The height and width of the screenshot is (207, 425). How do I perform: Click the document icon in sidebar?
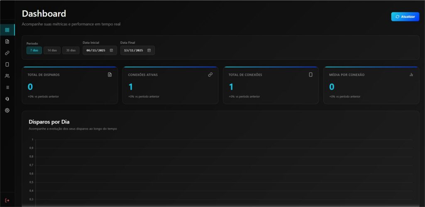[7, 42]
